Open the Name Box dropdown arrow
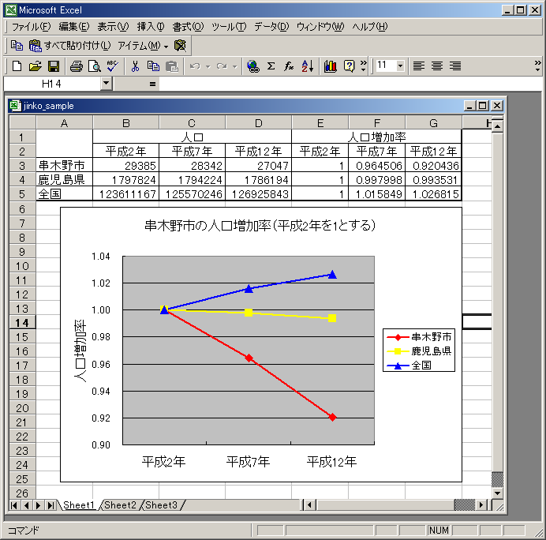This screenshot has width=546, height=540. (107, 84)
